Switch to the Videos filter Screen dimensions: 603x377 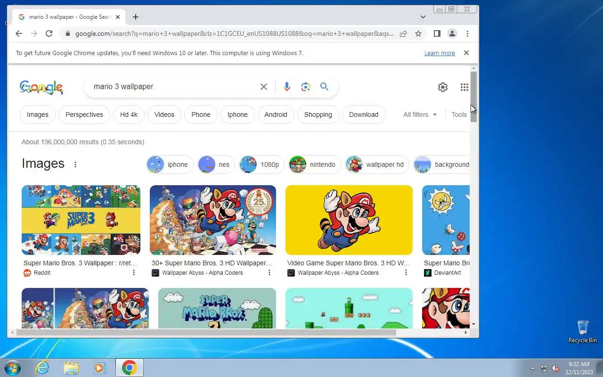click(x=164, y=115)
